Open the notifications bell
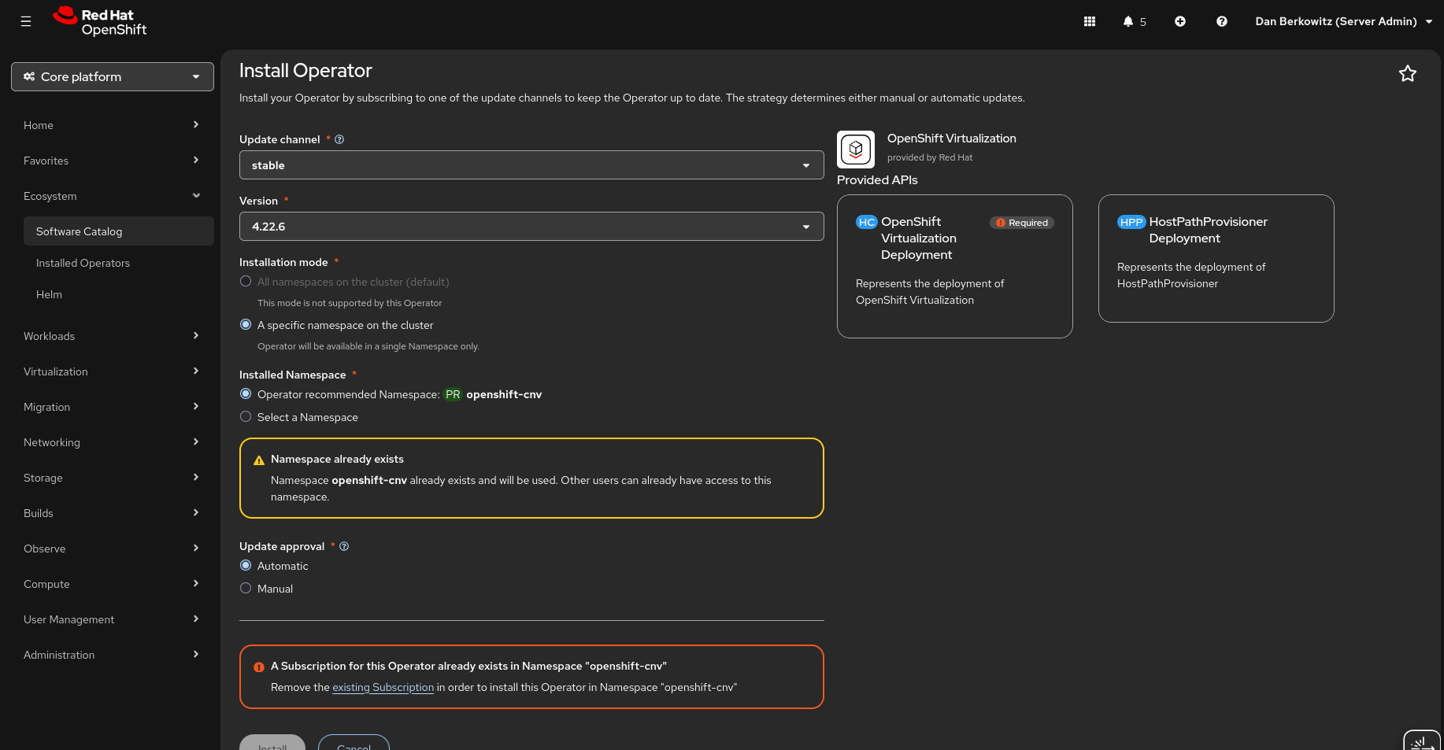Image resolution: width=1444 pixels, height=750 pixels. pos(1134,21)
